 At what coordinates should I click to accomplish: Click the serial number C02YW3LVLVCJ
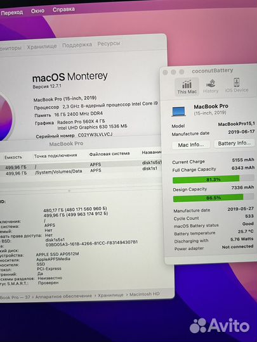coord(95,134)
